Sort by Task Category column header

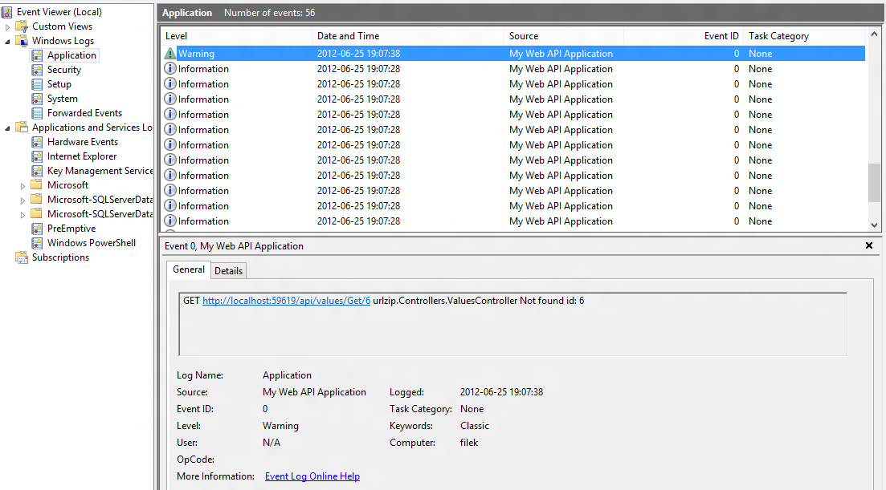point(804,36)
